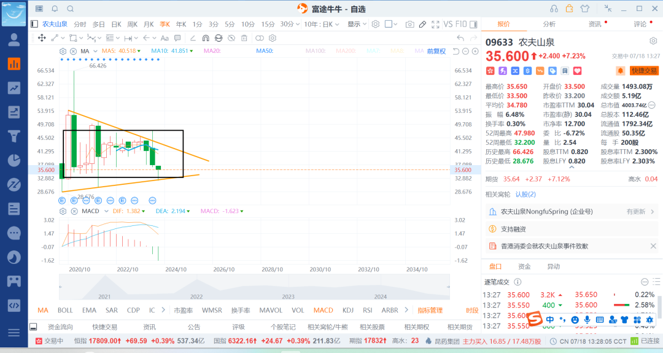Open the game controller sidebar icon
This screenshot has width=663, height=353.
point(14,281)
